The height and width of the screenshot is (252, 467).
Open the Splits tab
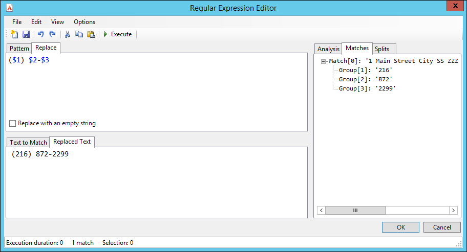coord(382,49)
